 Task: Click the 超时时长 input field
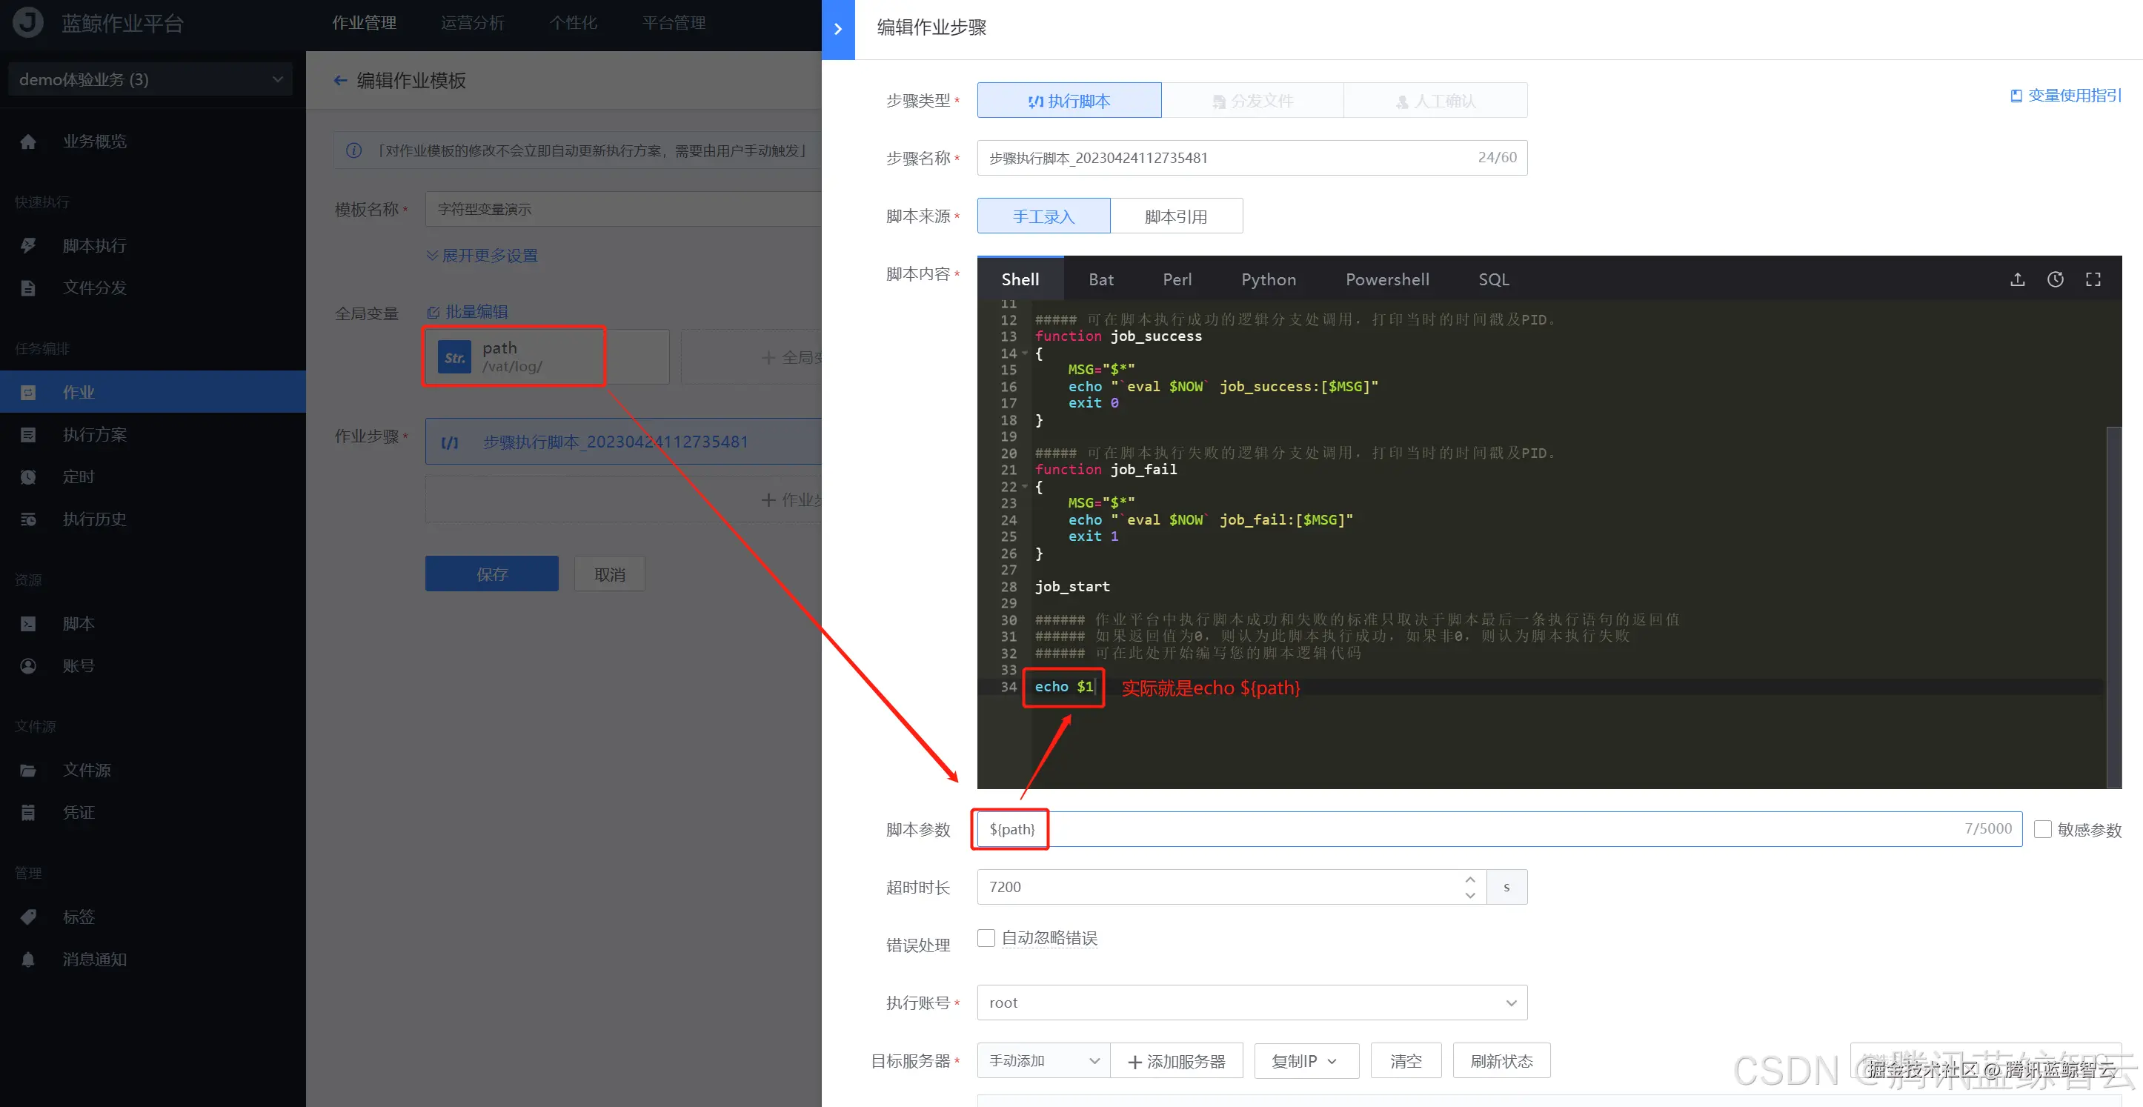point(1232,887)
